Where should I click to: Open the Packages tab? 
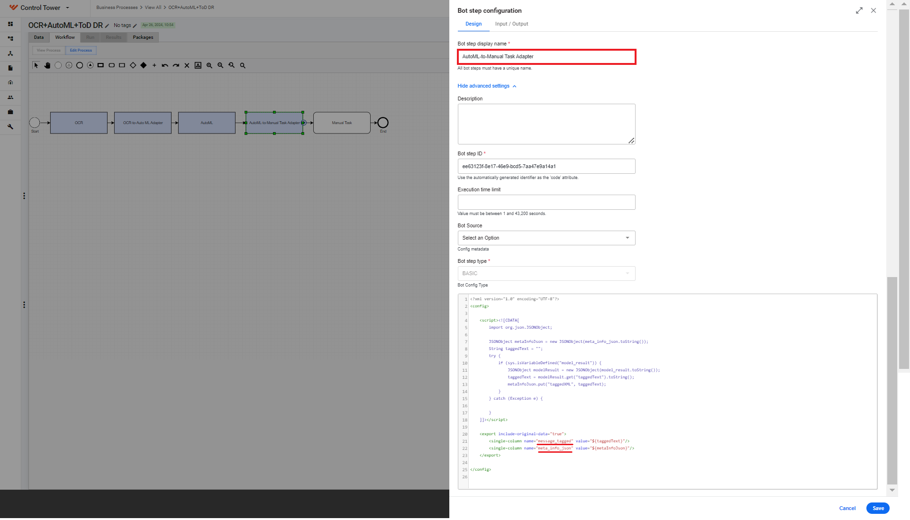[x=143, y=37]
